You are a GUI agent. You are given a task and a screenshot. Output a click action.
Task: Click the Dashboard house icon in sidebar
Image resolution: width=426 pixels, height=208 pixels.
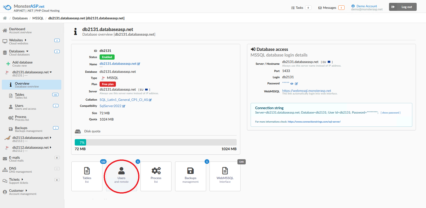pyautogui.click(x=5, y=30)
